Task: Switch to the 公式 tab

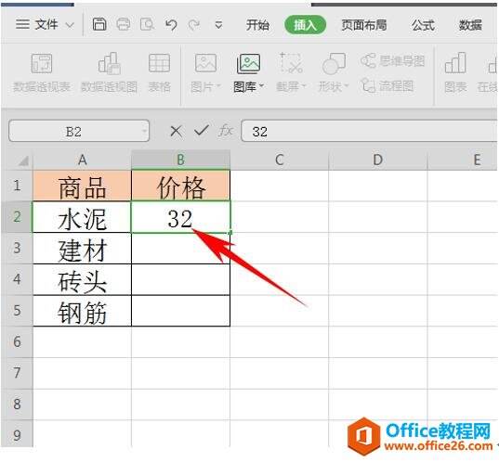Action: coord(423,25)
